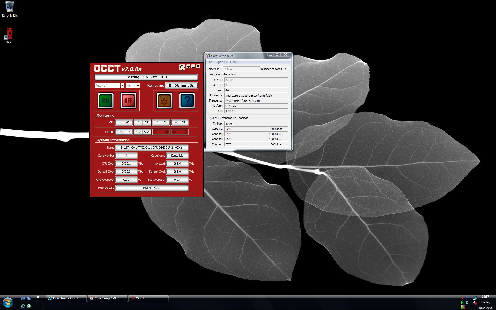Stop the test with the red OFF button

tap(128, 101)
